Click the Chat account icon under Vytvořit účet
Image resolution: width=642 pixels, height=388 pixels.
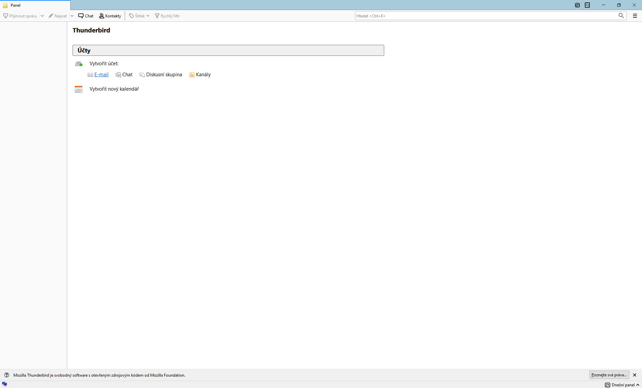(x=118, y=75)
